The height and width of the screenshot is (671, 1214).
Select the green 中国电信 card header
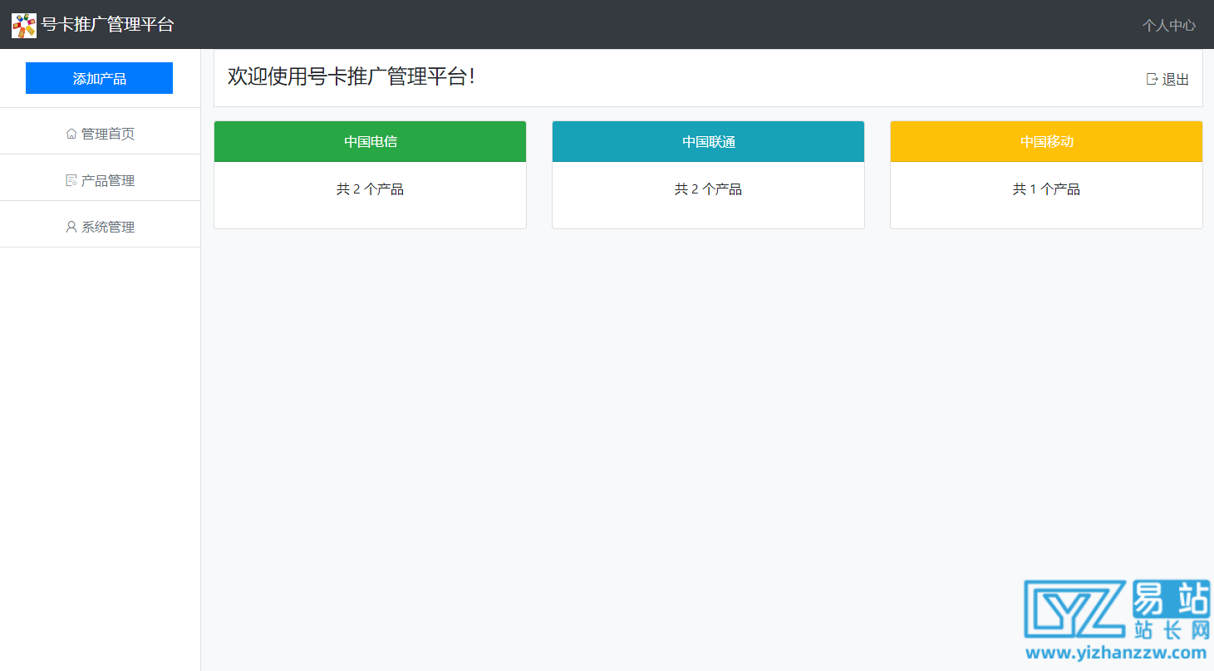(x=370, y=142)
